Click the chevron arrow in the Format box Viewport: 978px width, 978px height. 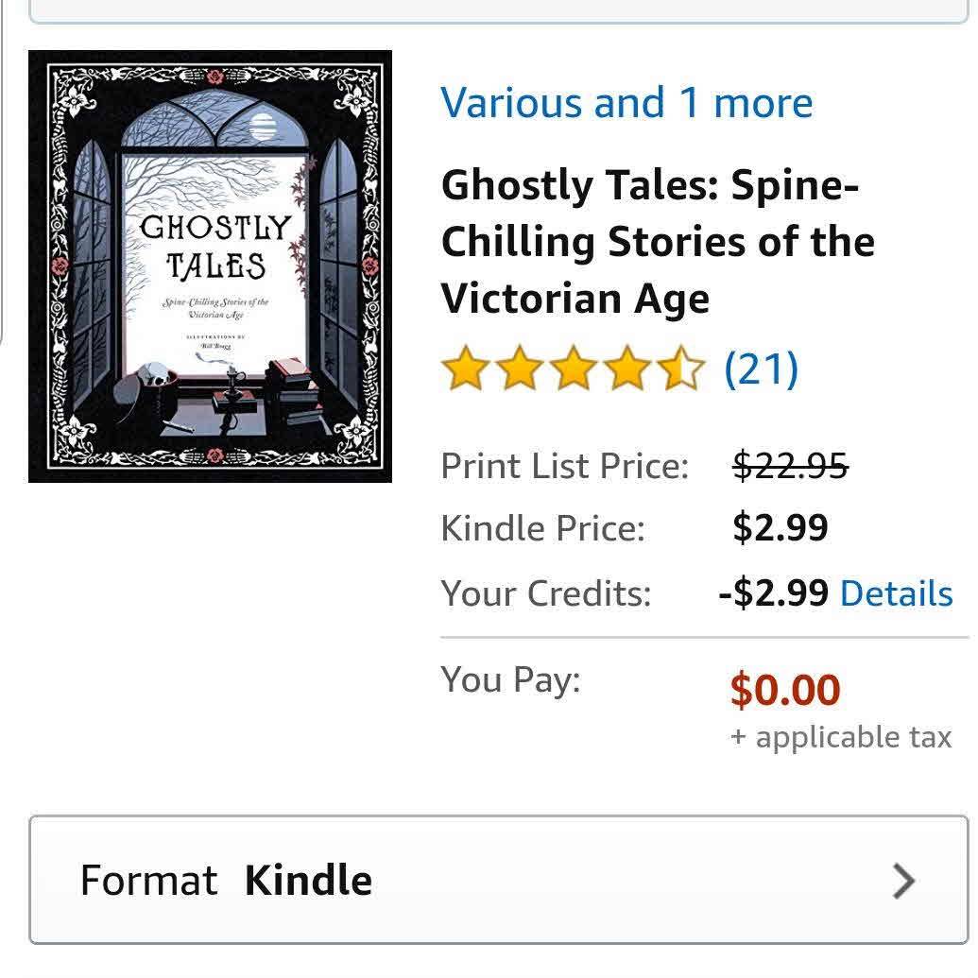[x=904, y=881]
